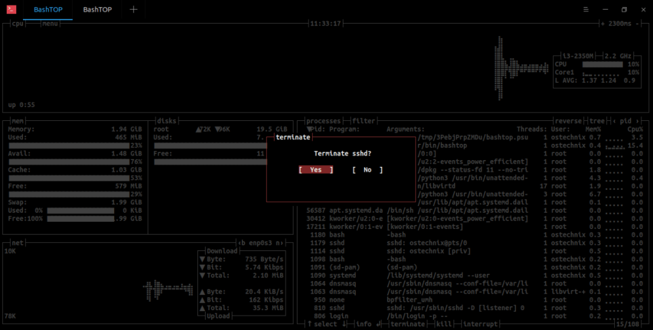Decrease update interval with the minus sign

[x=637, y=24]
